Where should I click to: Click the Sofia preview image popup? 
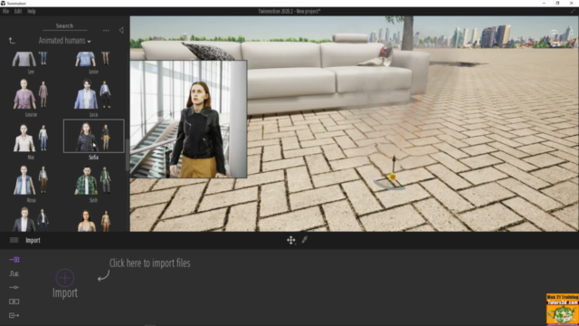pyautogui.click(x=188, y=119)
